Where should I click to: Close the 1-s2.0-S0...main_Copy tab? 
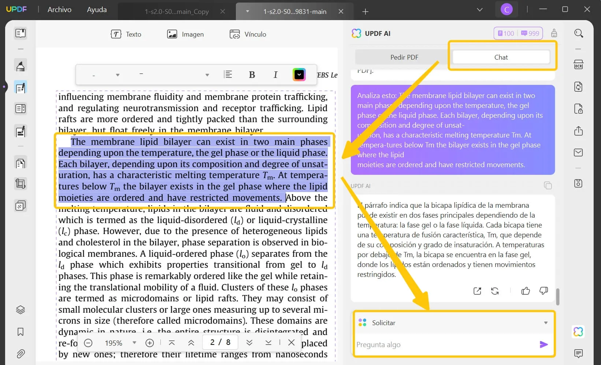point(223,11)
